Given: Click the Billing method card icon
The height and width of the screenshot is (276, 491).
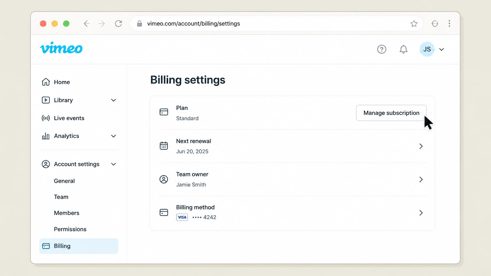Looking at the screenshot, I should click(x=164, y=212).
